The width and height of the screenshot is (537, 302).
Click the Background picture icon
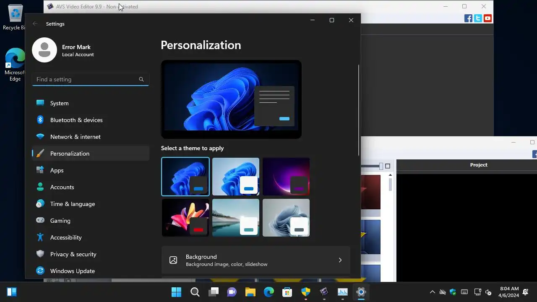(173, 260)
